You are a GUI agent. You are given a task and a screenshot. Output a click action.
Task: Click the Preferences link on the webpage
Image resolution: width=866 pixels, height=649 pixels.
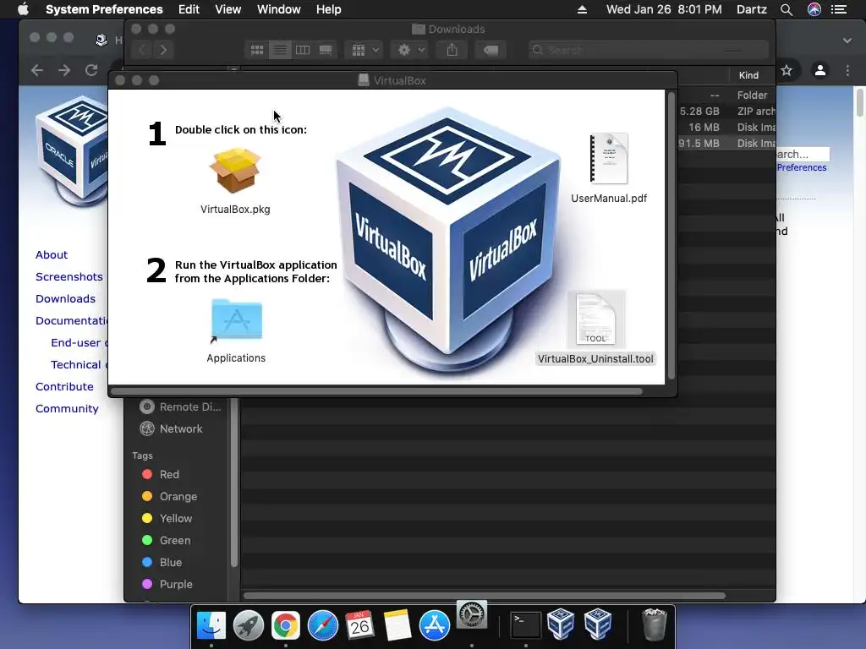coord(802,168)
